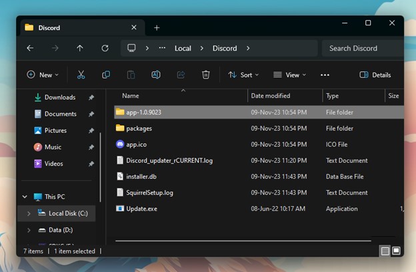Switch to details list view layout
The image size is (416, 272).
point(385,251)
